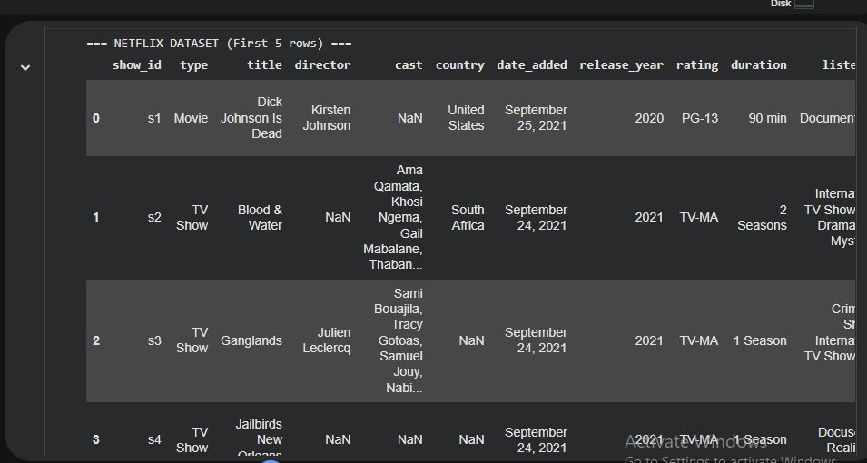Select the date_added column header

pyautogui.click(x=531, y=64)
